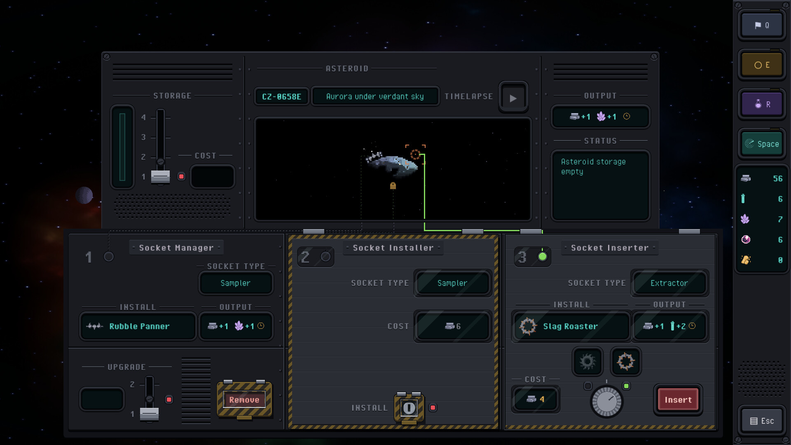
Task: Click the storage cost display box
Action: 213,176
